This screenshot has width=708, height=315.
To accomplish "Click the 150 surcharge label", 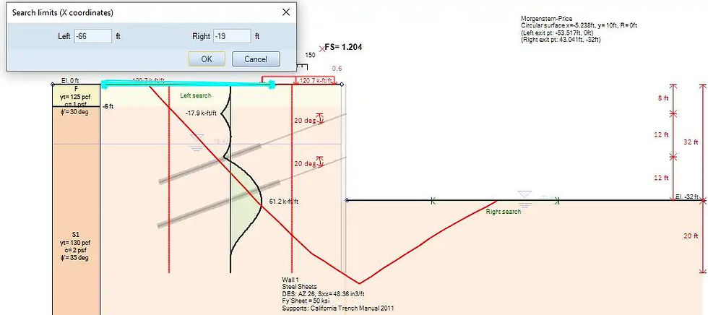I will pyautogui.click(x=310, y=55).
